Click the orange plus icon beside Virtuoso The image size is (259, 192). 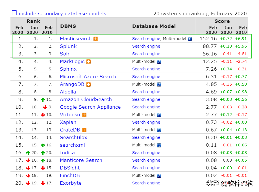click(x=84, y=115)
